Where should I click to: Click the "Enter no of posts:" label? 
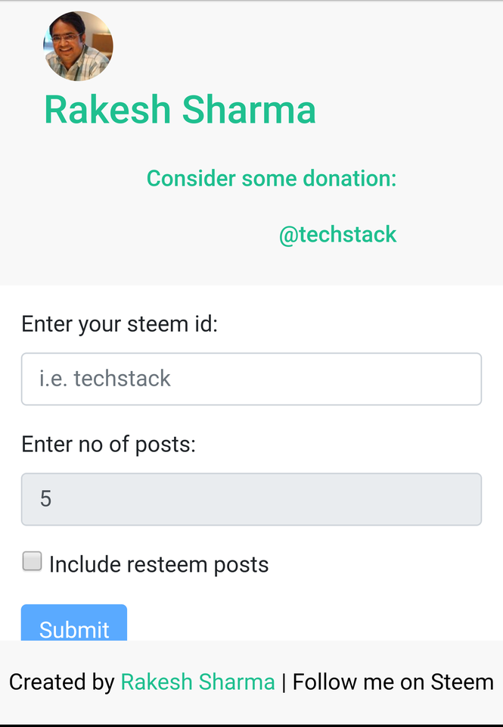pos(108,444)
